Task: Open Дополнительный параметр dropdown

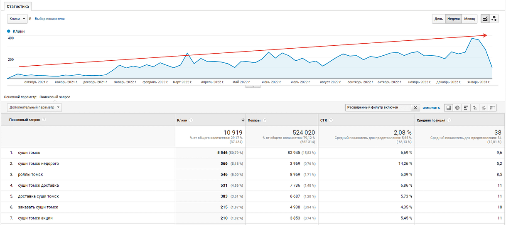Action: (34, 107)
